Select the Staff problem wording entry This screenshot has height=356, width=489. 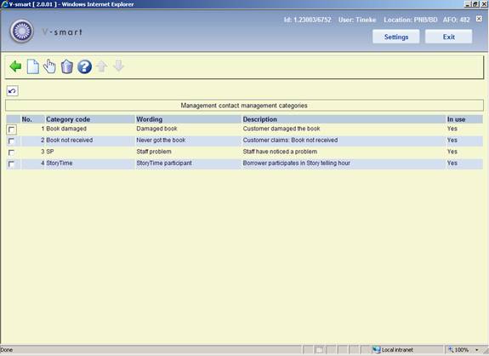point(154,152)
